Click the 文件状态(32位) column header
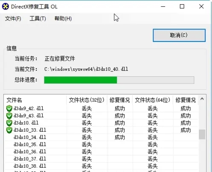Screen dimensions: 212x172 [x=87, y=100]
